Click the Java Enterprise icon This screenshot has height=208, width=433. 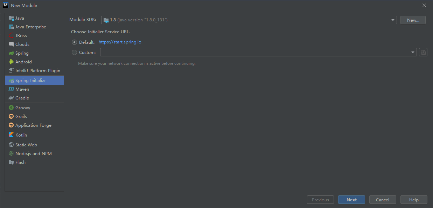coord(11,27)
